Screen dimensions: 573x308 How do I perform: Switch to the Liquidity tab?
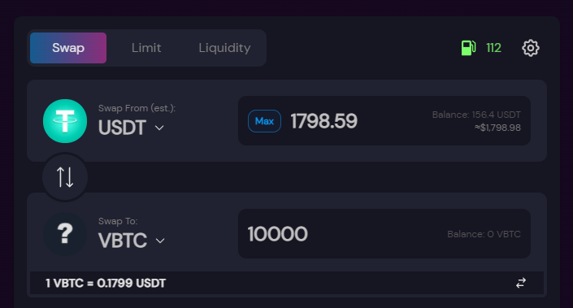(225, 48)
